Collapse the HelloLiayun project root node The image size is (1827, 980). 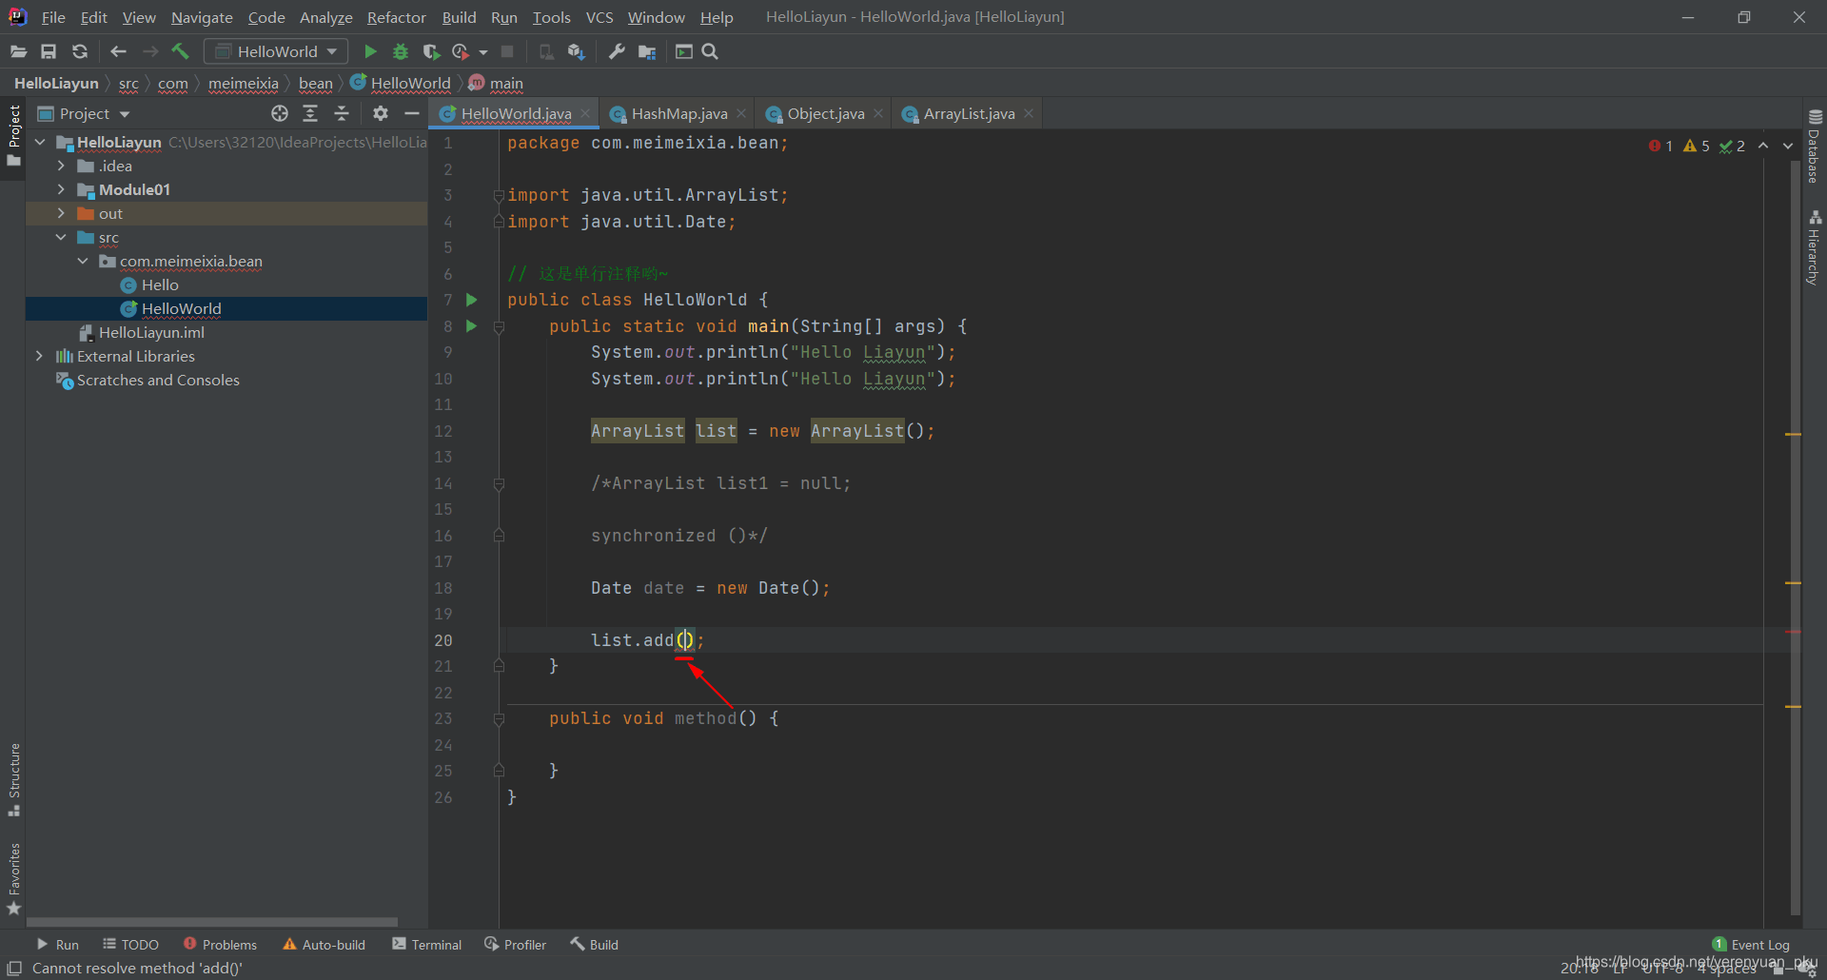tap(40, 142)
